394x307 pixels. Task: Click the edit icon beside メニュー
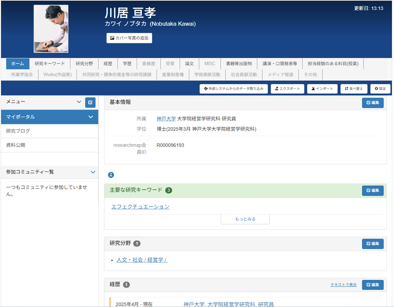click(90, 103)
